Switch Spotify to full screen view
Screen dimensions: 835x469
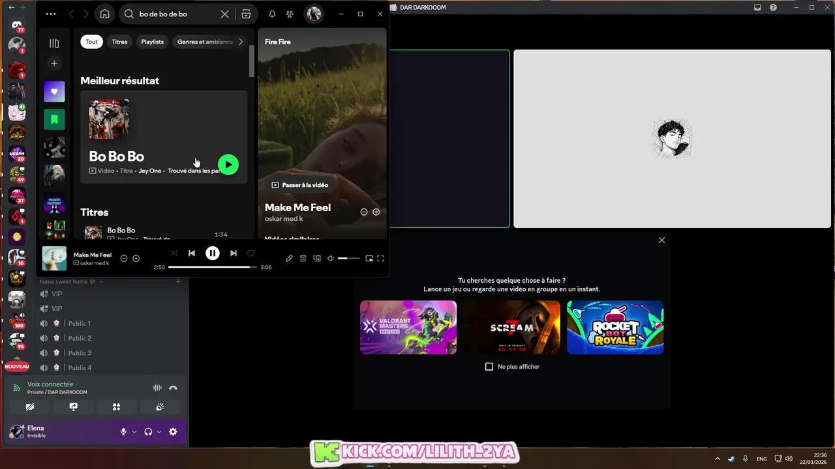point(381,259)
